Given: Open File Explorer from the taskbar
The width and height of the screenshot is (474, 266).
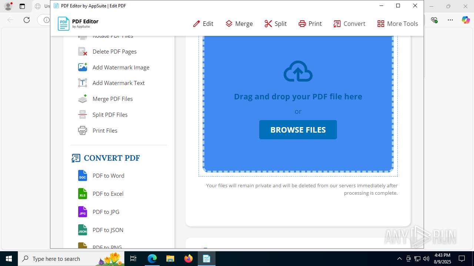Looking at the screenshot, I should (x=170, y=259).
